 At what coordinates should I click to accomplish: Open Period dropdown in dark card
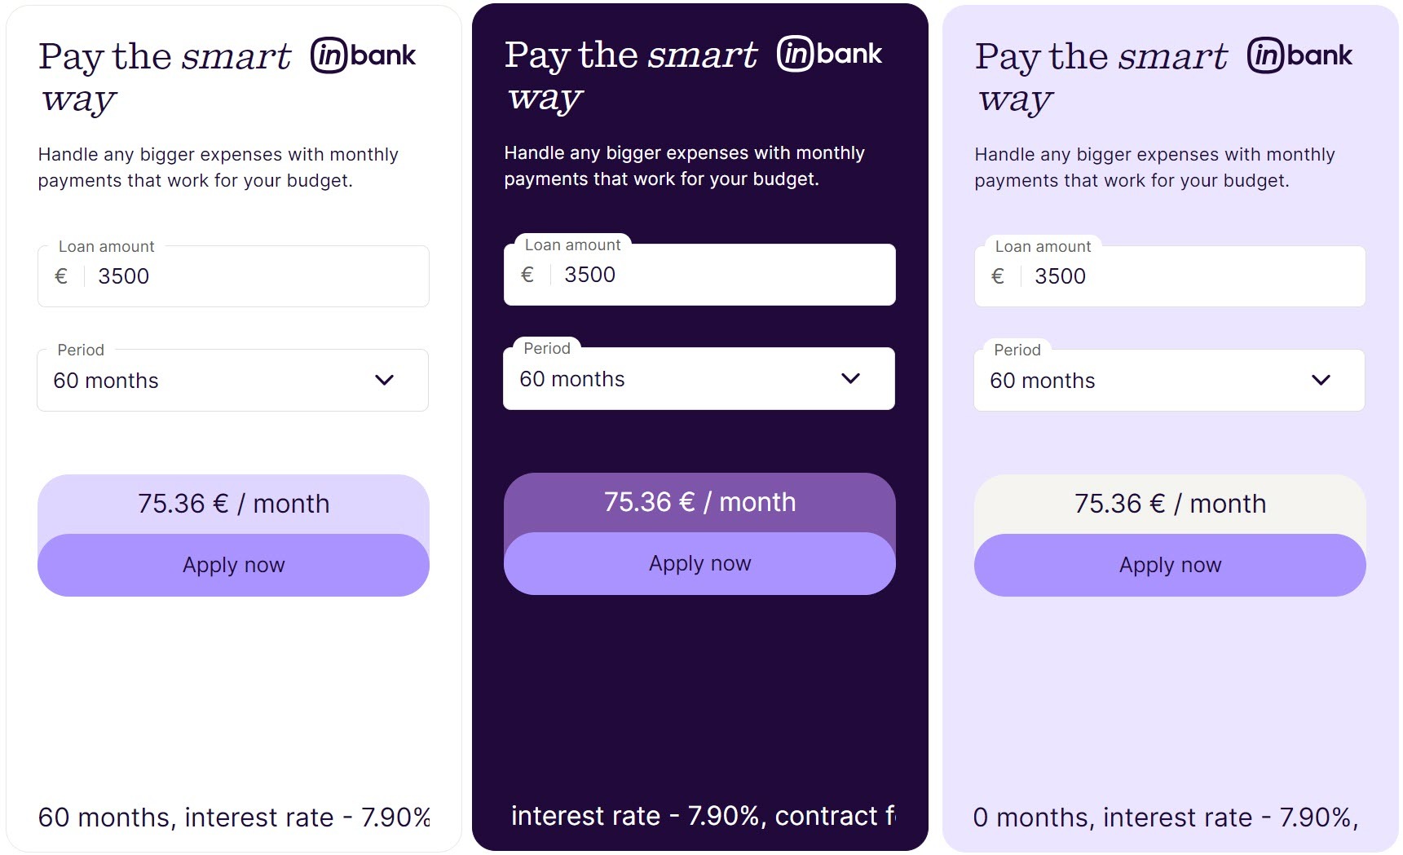point(699,379)
